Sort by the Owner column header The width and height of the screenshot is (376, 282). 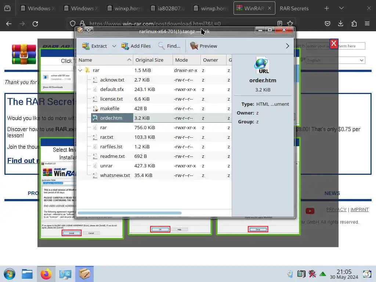click(213, 60)
